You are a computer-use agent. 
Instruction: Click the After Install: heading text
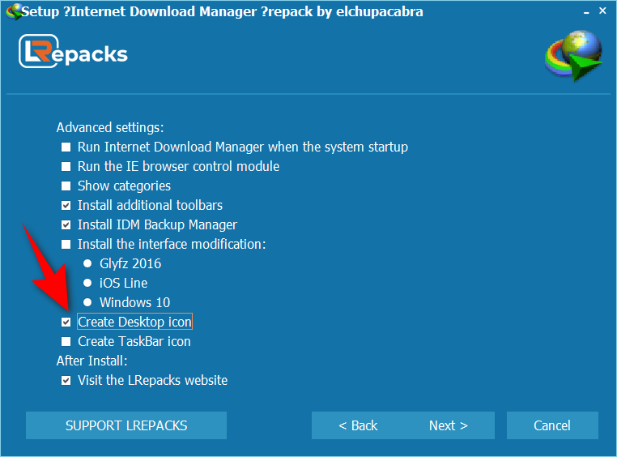[92, 361]
